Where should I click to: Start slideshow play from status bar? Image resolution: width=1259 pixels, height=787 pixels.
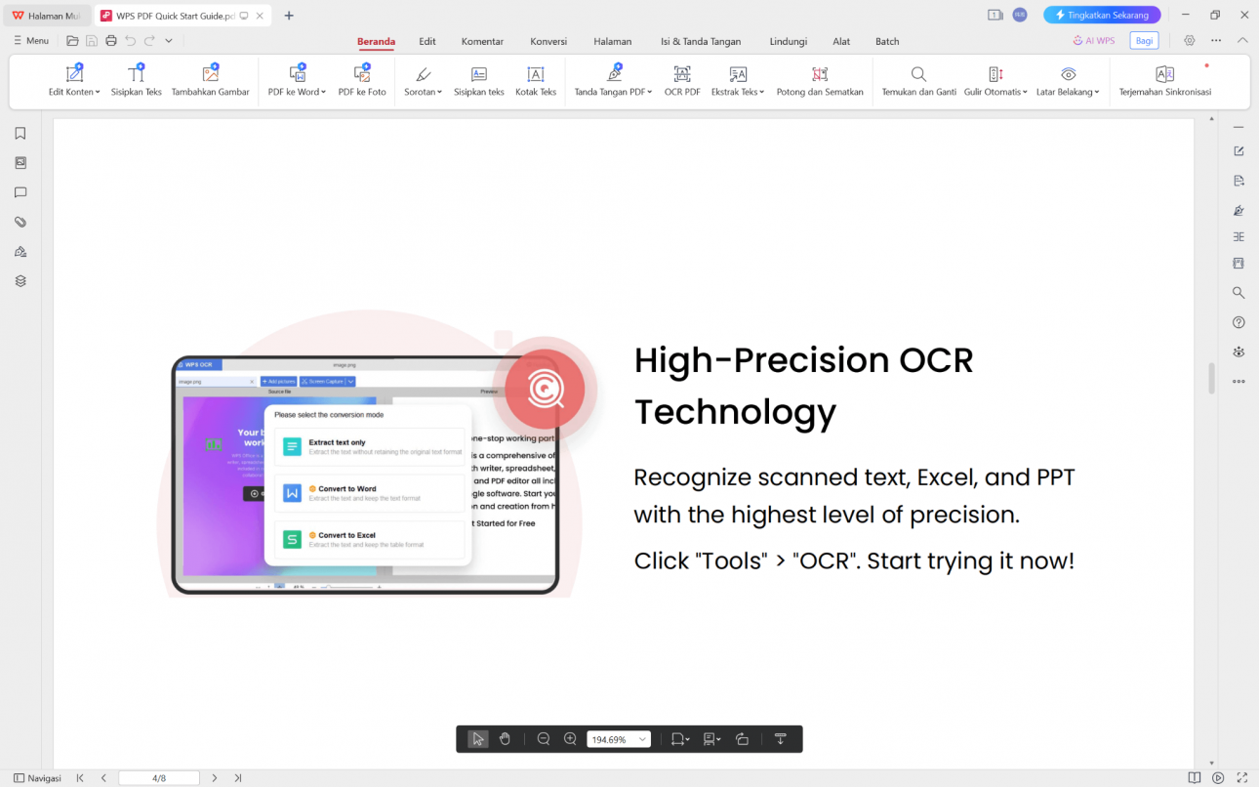pyautogui.click(x=1218, y=778)
